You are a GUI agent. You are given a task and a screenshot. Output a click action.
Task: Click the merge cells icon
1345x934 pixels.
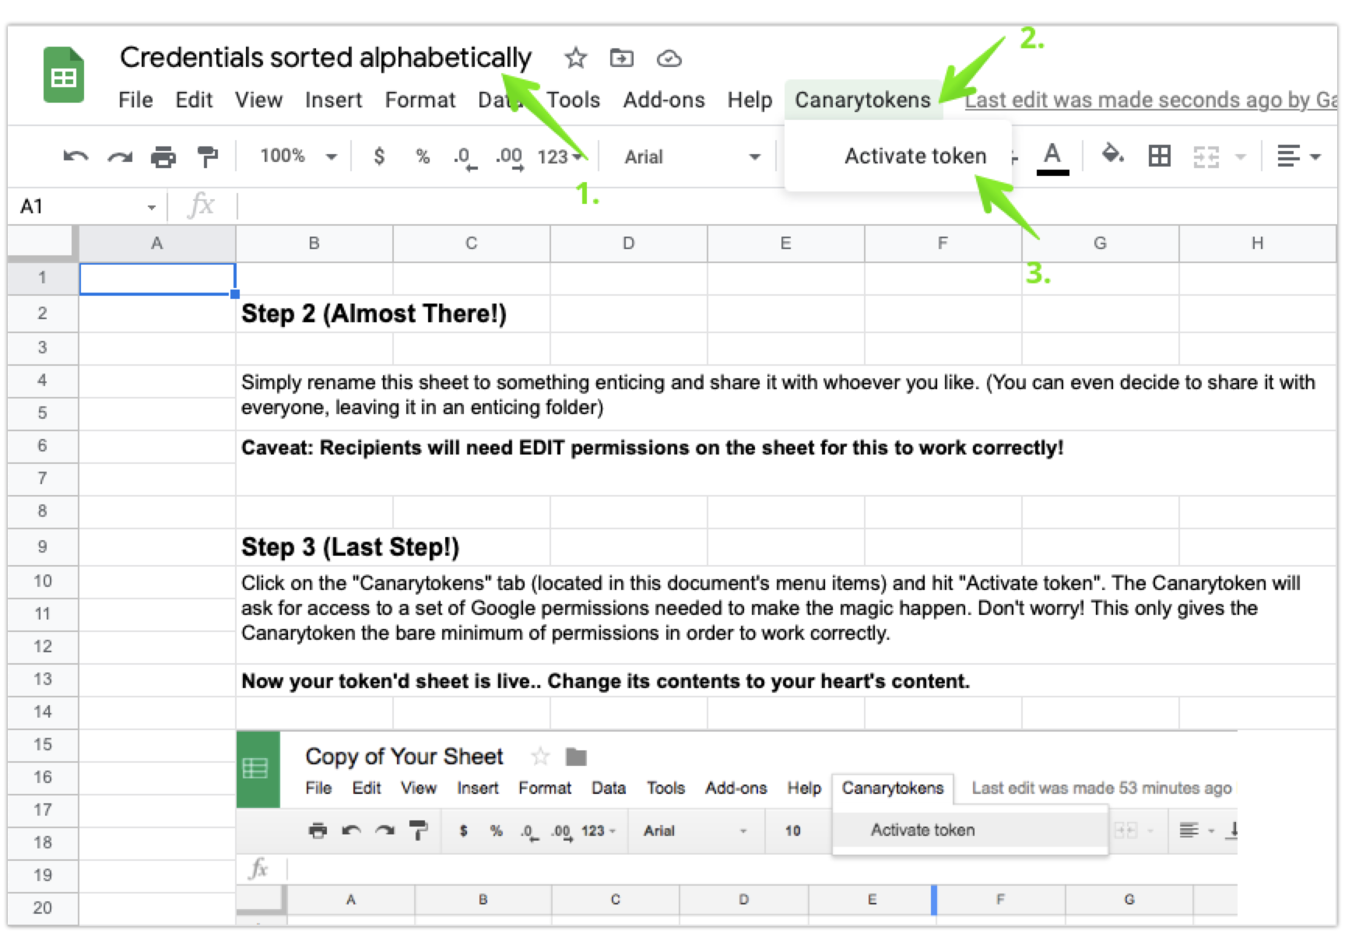[x=1206, y=156]
